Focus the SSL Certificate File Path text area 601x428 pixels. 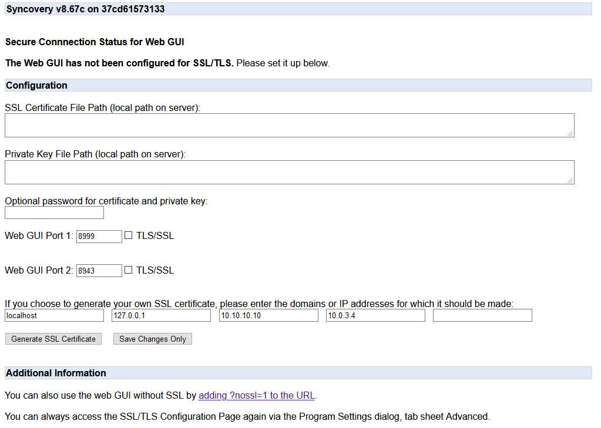(289, 126)
